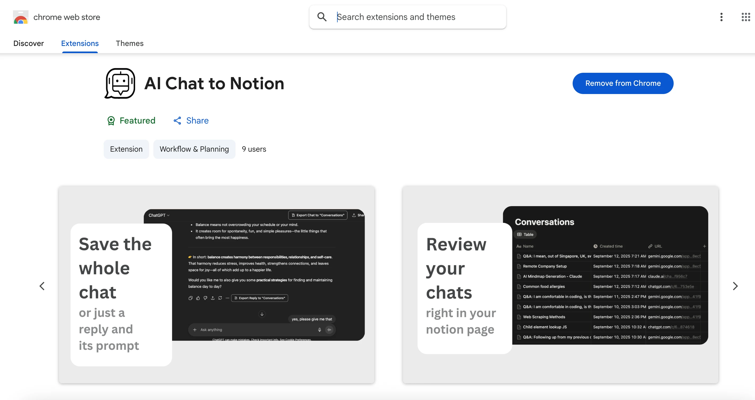The image size is (755, 400).
Task: Click the Extension tag label
Action: (x=126, y=149)
